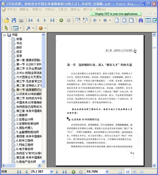This screenshot has height=175, width=158.
Task: Open the zoom out dropdown arrow
Action: point(100,20)
